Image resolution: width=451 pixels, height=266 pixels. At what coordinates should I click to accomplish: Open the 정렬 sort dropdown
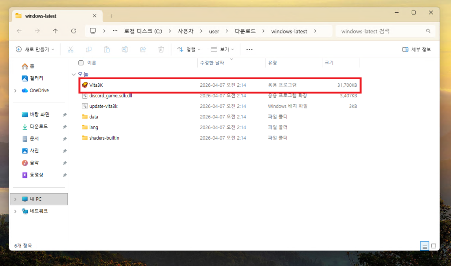[x=189, y=49]
